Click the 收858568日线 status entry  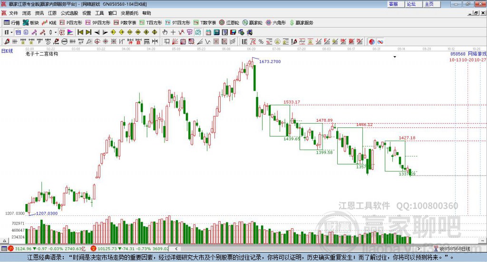[x=454, y=249]
